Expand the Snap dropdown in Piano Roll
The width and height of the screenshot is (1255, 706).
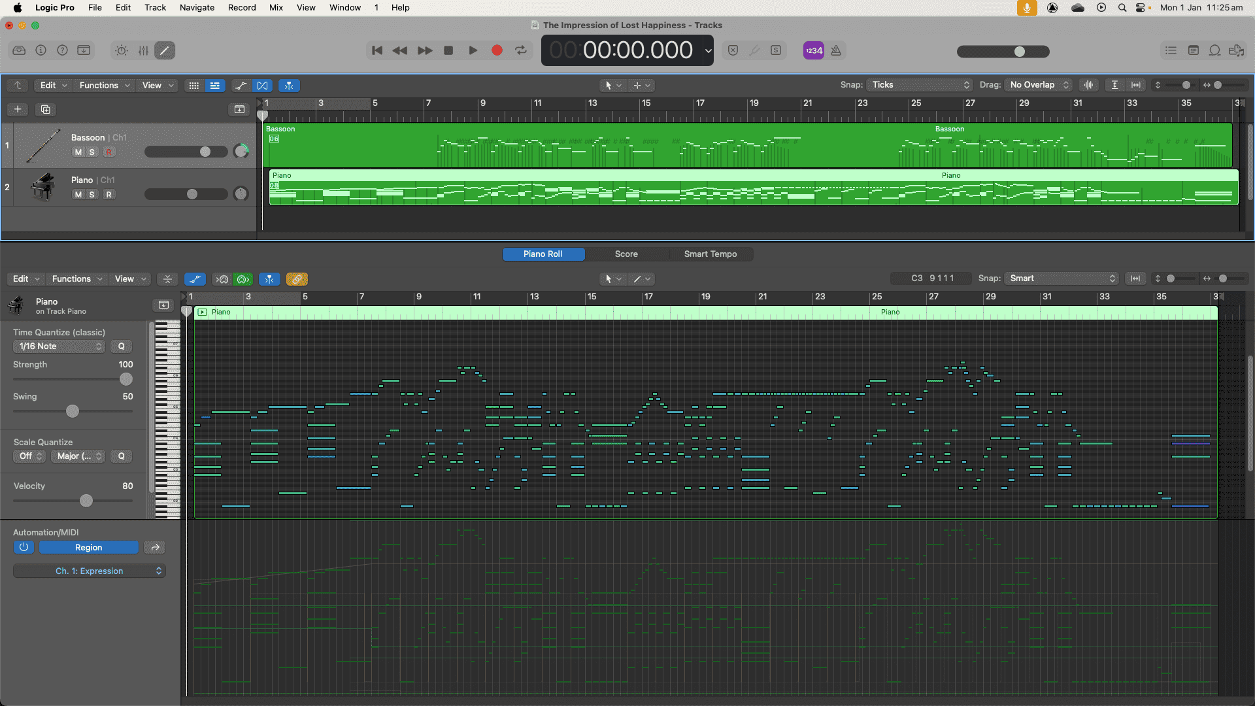point(1061,278)
